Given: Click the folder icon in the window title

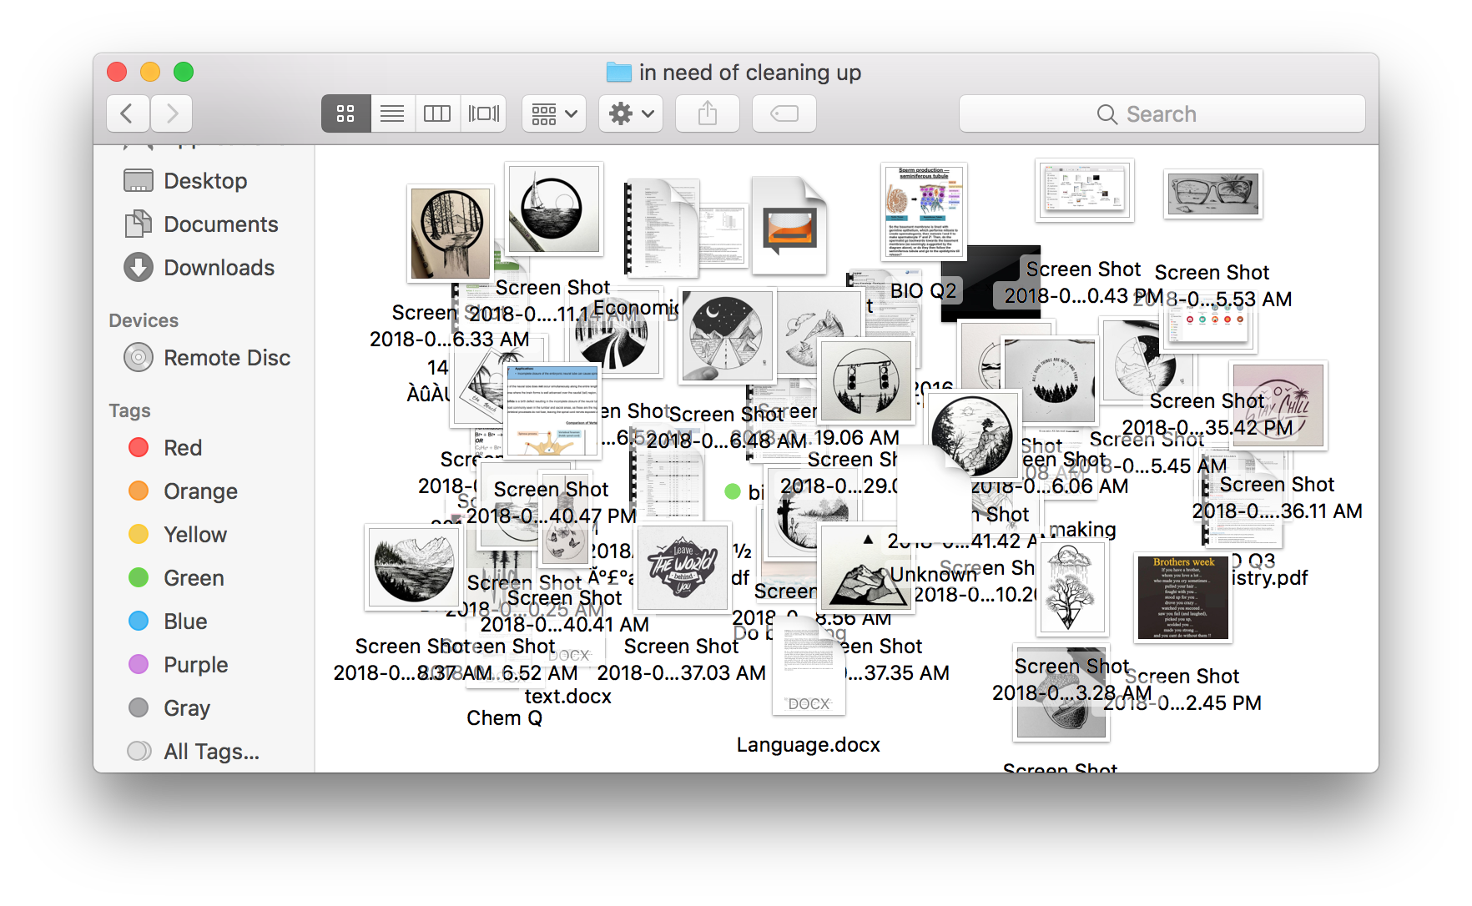Looking at the screenshot, I should (x=618, y=73).
